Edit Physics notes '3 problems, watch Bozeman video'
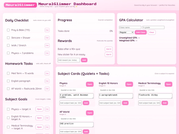This screenshot has width=179, height=134. point(77,96)
